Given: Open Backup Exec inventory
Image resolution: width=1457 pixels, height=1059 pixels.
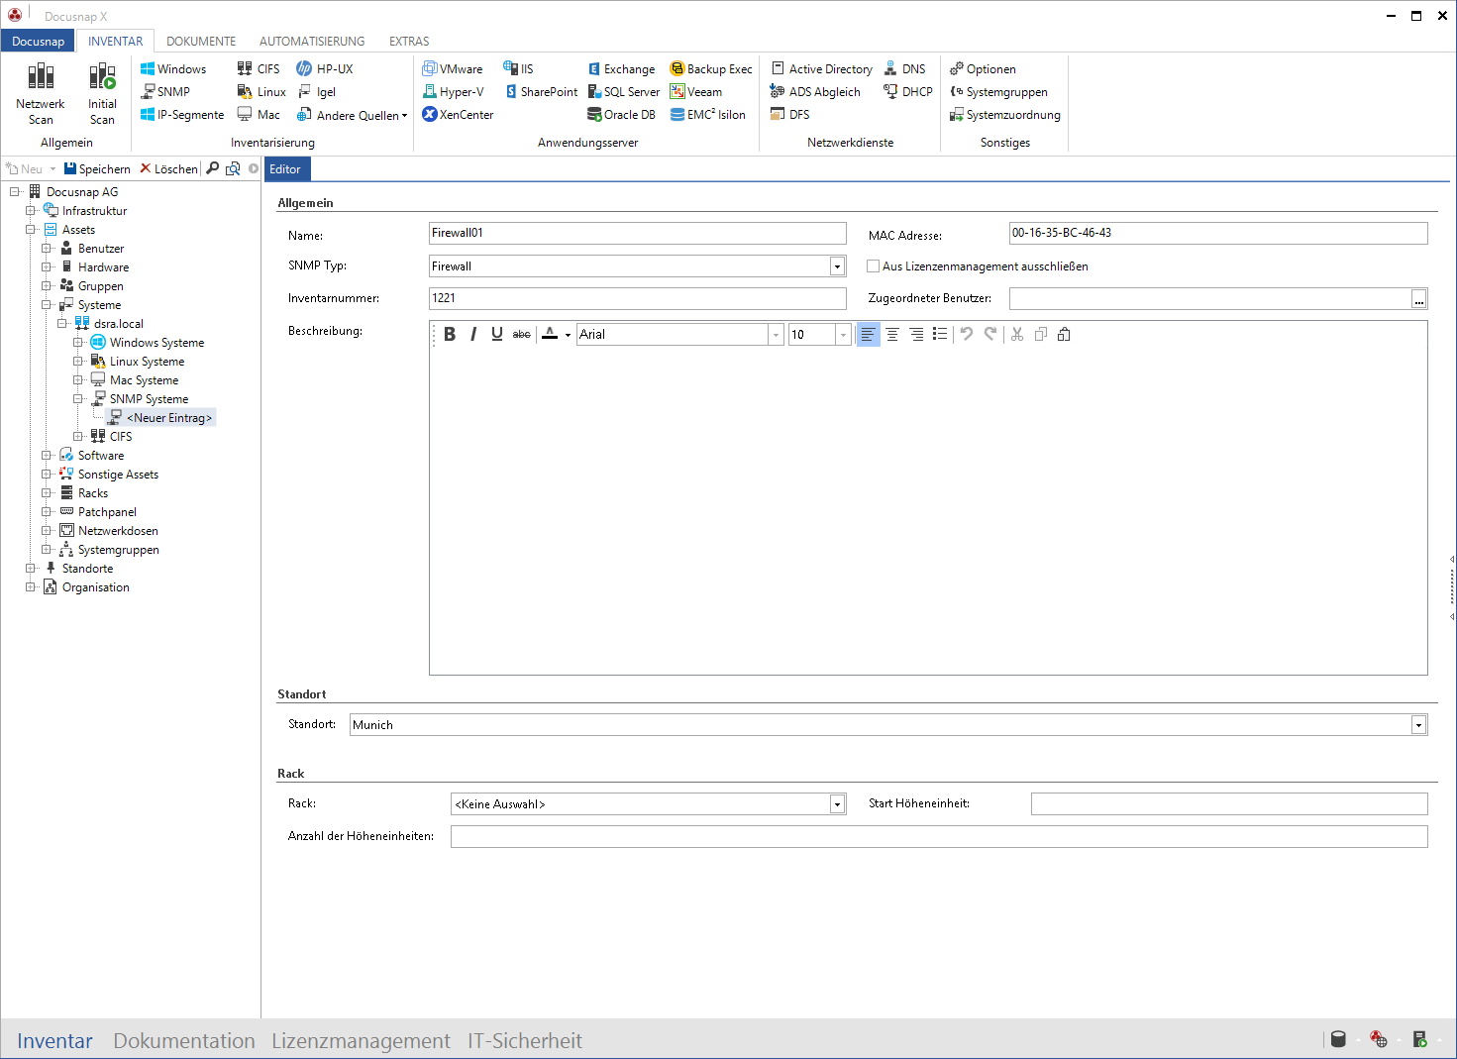Looking at the screenshot, I should [711, 69].
